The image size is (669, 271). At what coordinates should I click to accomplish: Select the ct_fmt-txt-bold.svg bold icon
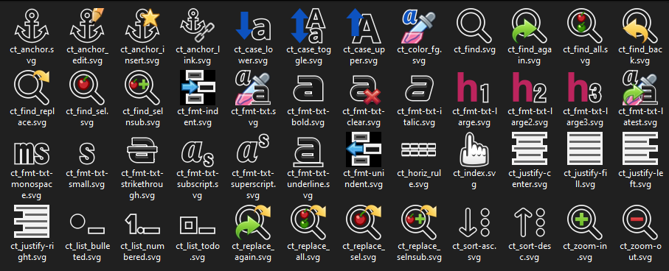308,88
